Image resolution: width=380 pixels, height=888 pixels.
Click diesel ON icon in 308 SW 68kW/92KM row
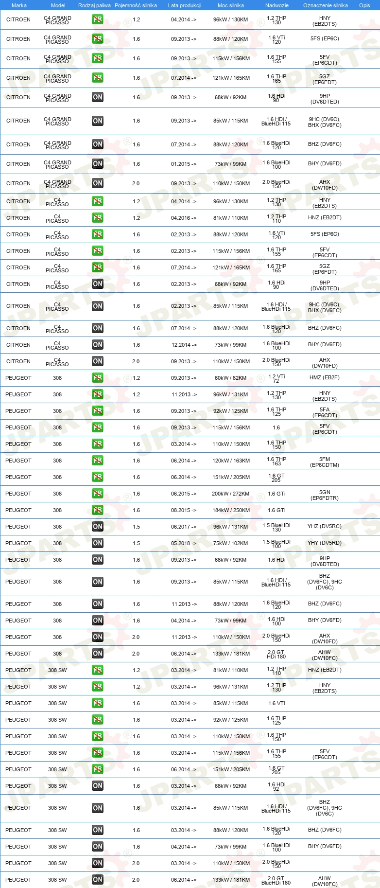[98, 786]
